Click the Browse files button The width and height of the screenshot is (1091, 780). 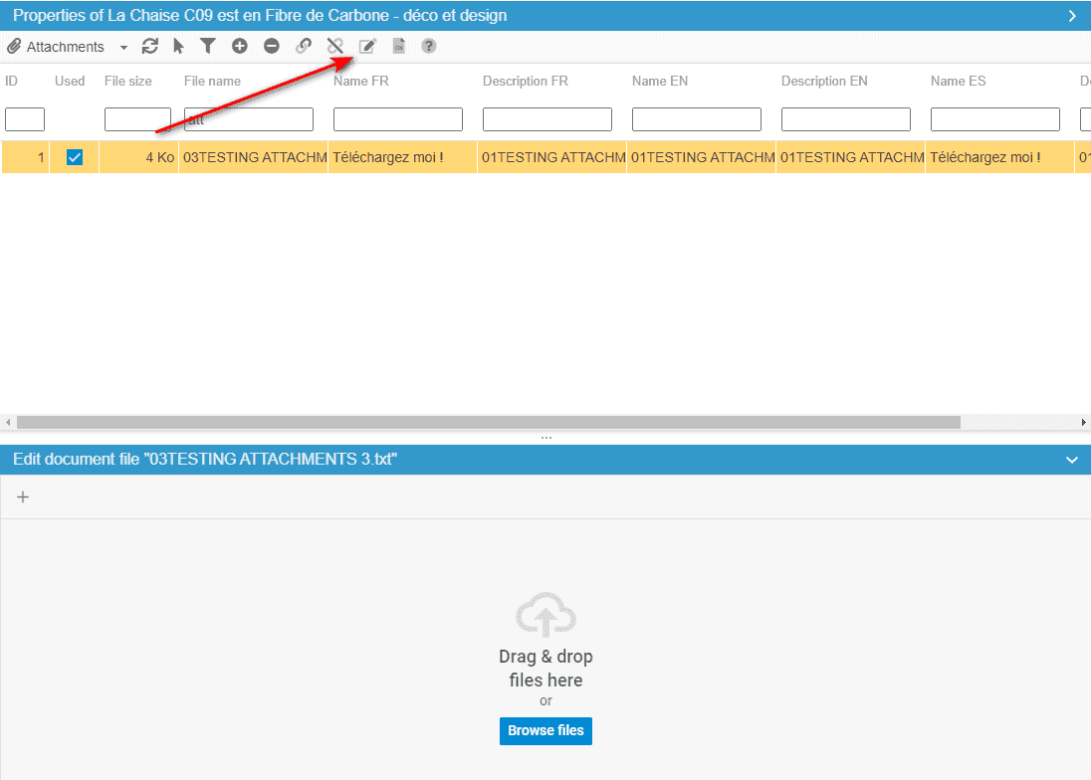point(545,730)
